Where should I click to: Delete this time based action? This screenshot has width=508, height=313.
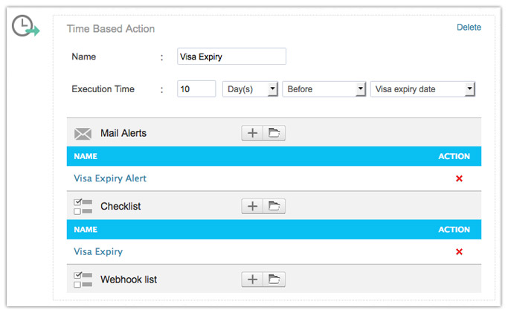pos(469,28)
